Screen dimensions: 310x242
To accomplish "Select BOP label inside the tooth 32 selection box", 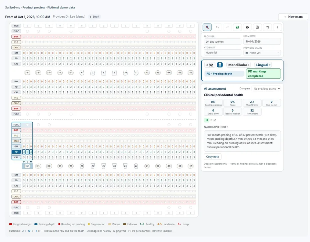I will [x=16, y=130].
